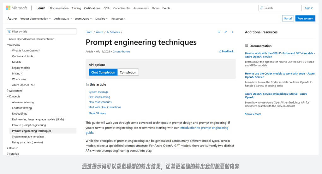Click the Show 10 more link
This screenshot has height=174, width=322.
(x=97, y=113)
